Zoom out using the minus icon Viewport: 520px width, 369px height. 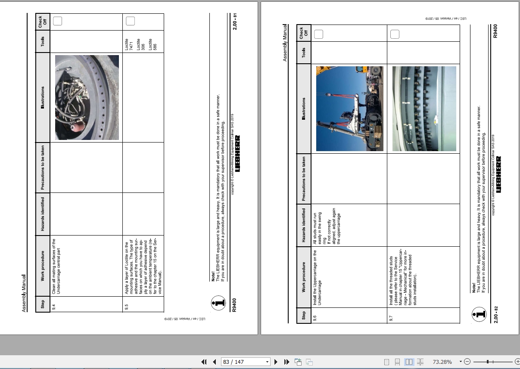(467, 362)
